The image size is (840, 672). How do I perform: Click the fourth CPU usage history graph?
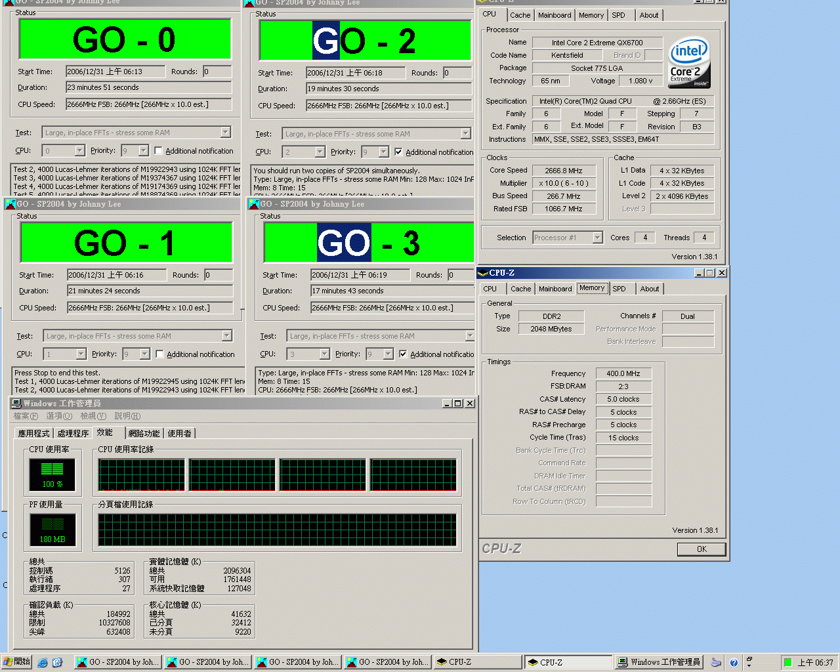coord(413,475)
